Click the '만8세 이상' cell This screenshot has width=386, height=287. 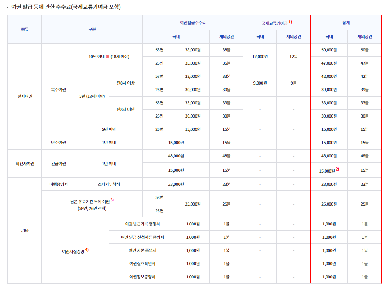pos(126,83)
